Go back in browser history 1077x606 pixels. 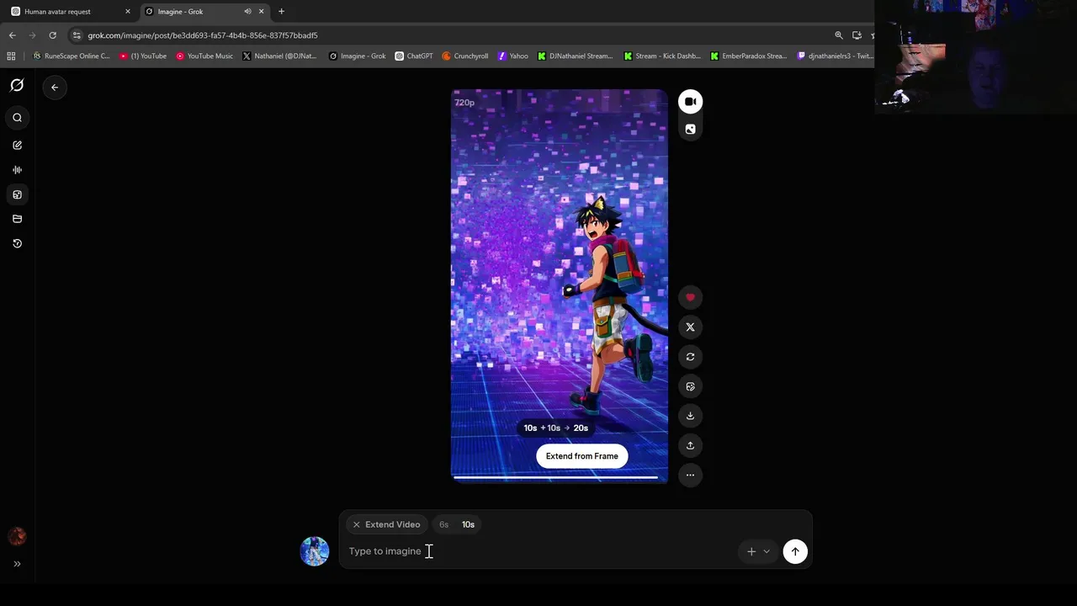(x=12, y=35)
